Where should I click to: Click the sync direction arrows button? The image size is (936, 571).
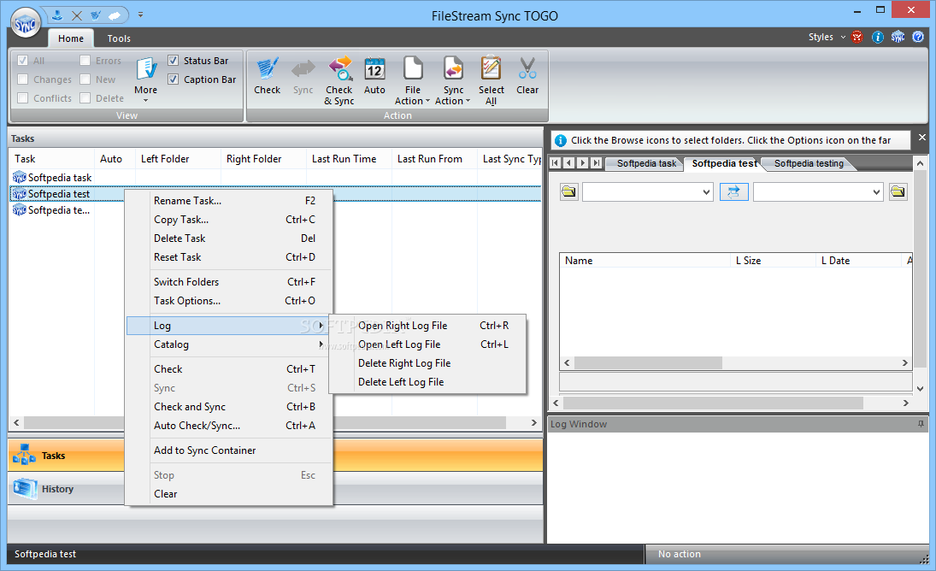(733, 192)
